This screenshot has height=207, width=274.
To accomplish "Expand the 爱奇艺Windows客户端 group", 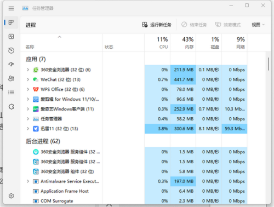I will [28, 109].
